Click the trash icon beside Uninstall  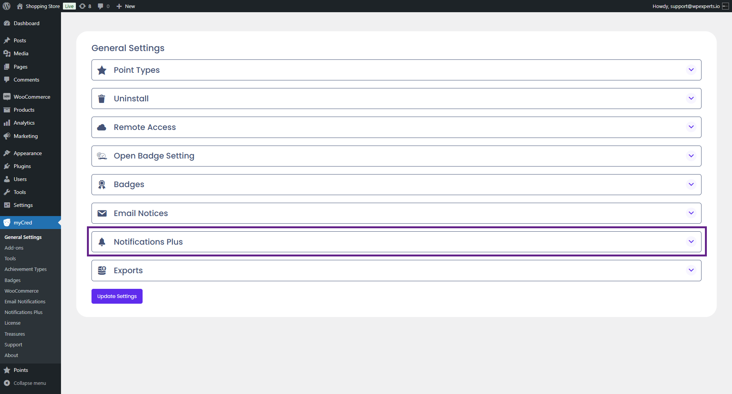click(x=102, y=99)
